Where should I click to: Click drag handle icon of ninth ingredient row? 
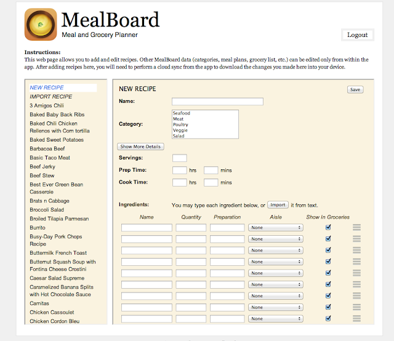[x=356, y=318]
